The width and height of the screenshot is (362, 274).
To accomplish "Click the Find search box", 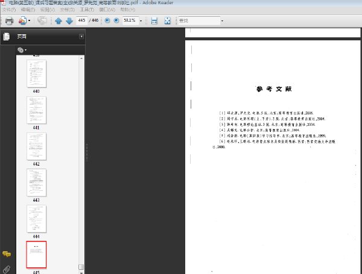I will 199,20.
